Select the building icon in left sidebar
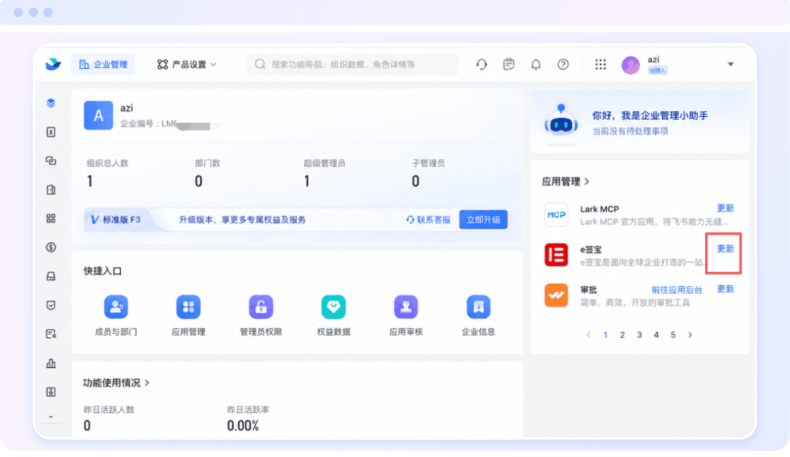This screenshot has height=457, width=790. pyautogui.click(x=51, y=189)
